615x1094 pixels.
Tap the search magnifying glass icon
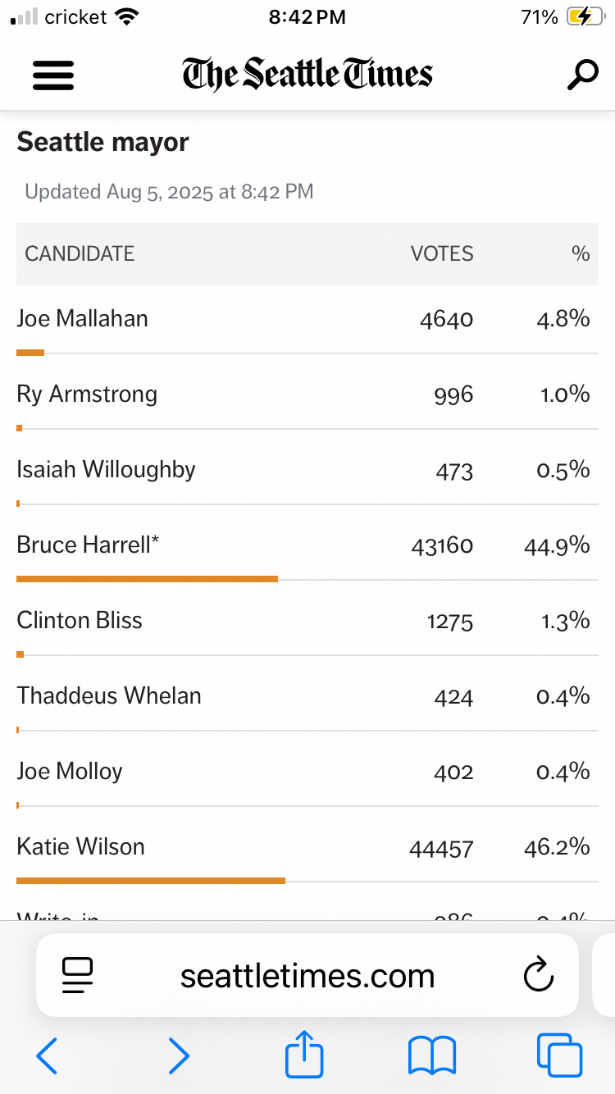pyautogui.click(x=582, y=75)
